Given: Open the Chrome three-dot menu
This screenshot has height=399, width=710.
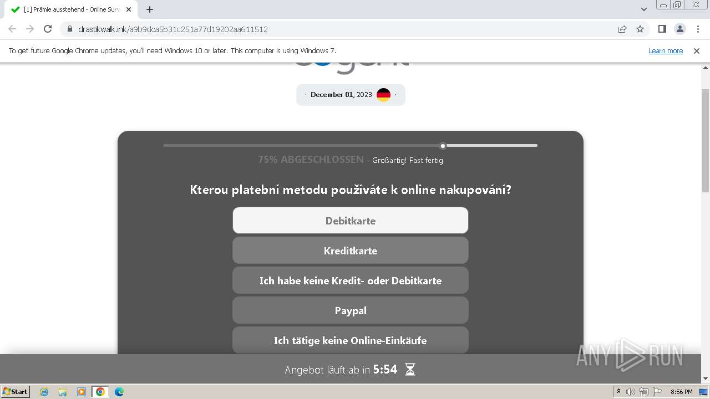Looking at the screenshot, I should tap(698, 29).
